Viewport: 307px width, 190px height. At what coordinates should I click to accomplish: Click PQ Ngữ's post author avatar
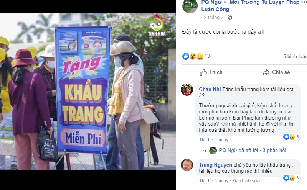pyautogui.click(x=190, y=6)
